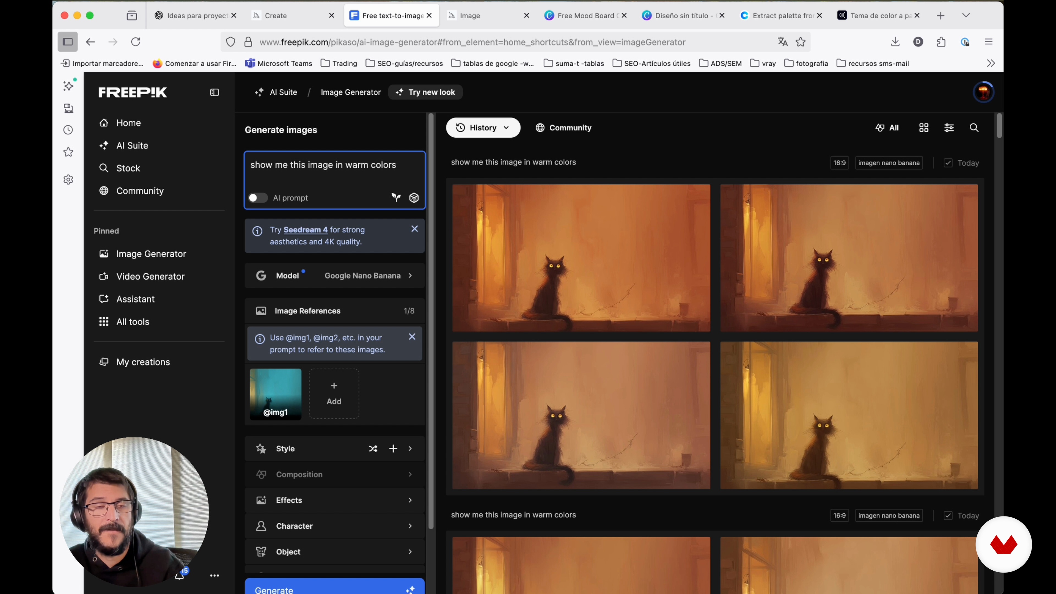Screen dimensions: 1056x594
Task: Open the notifications bell icon
Action: pos(180,576)
